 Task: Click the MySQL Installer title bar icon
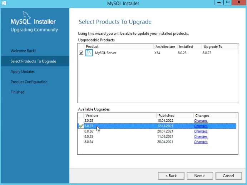(x=4, y=3)
